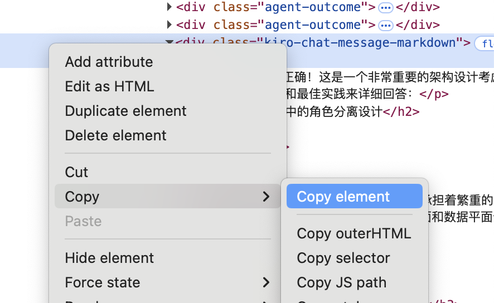This screenshot has width=494, height=303.
Task: Select Edit as HTML menu item
Action: point(109,86)
